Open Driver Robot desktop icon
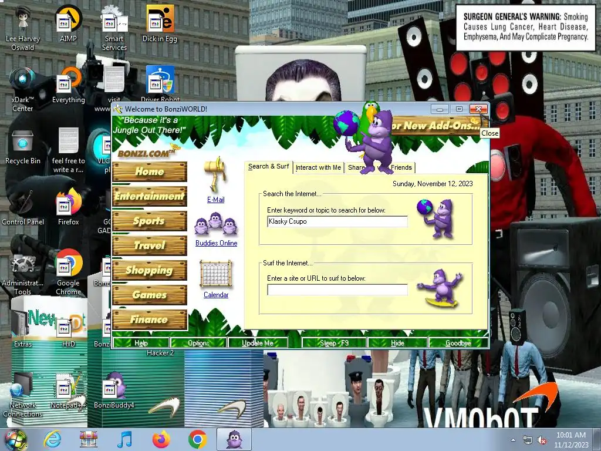Screen dimensions: 601x451 point(160,83)
